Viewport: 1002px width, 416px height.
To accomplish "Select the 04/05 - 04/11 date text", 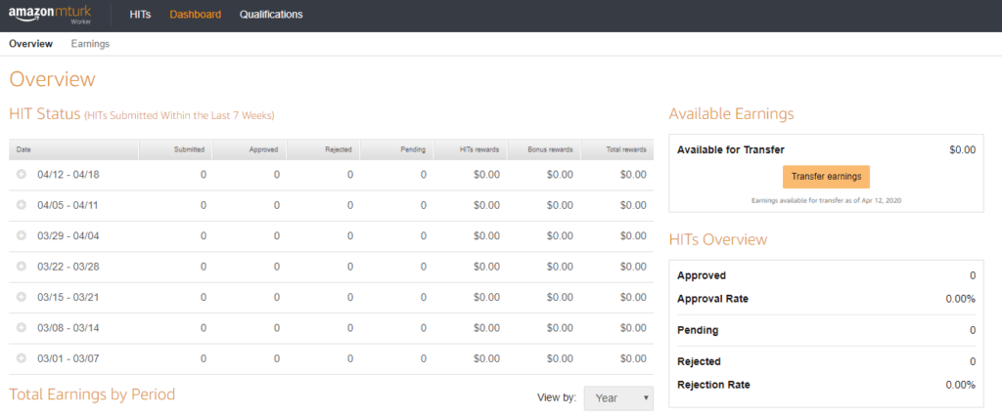I will click(68, 205).
